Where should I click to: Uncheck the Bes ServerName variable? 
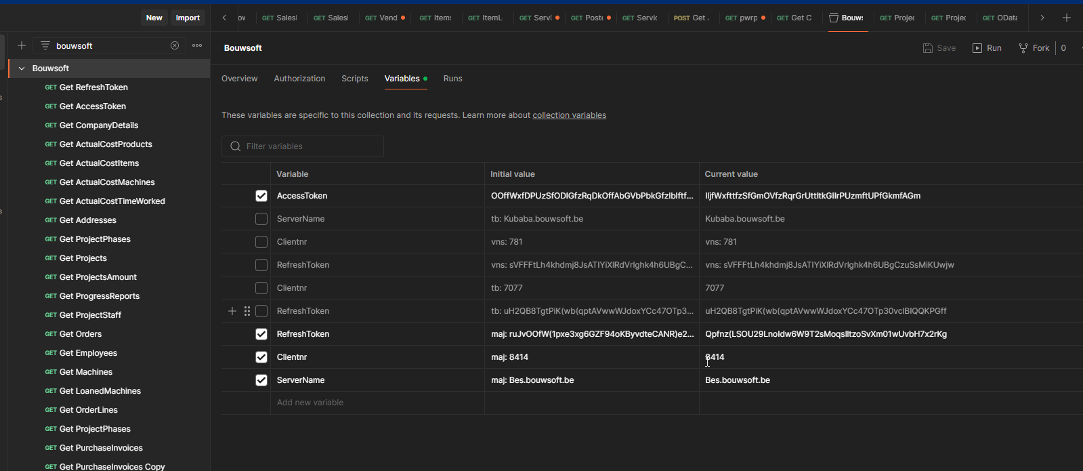point(261,380)
